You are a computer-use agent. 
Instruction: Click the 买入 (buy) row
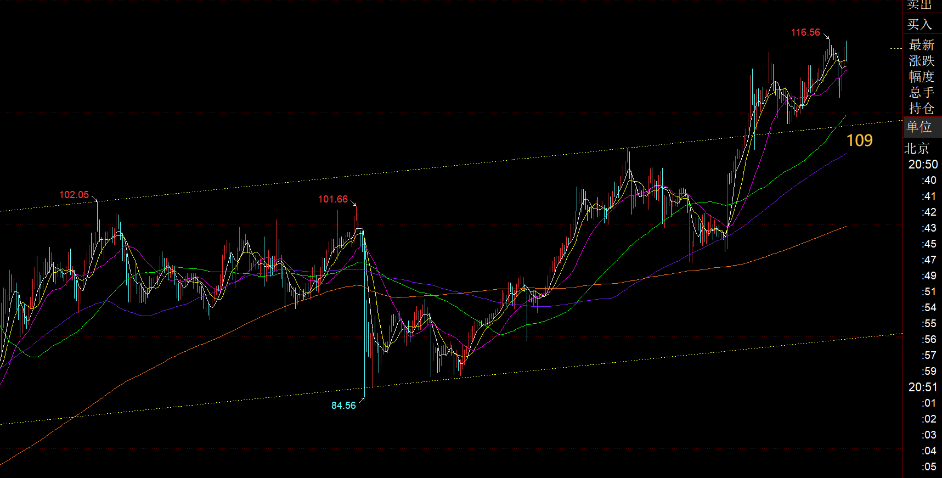(920, 24)
